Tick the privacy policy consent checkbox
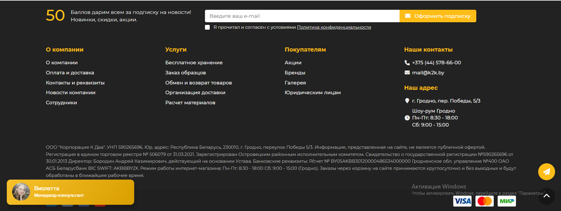Screen dimensions: 561x211 click(x=207, y=27)
